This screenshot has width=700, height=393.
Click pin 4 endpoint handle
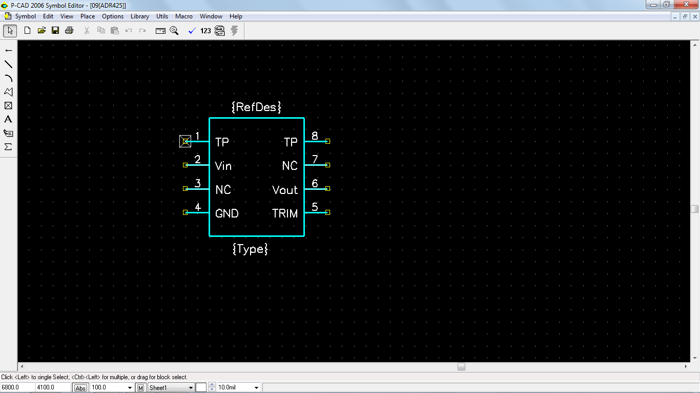(186, 212)
